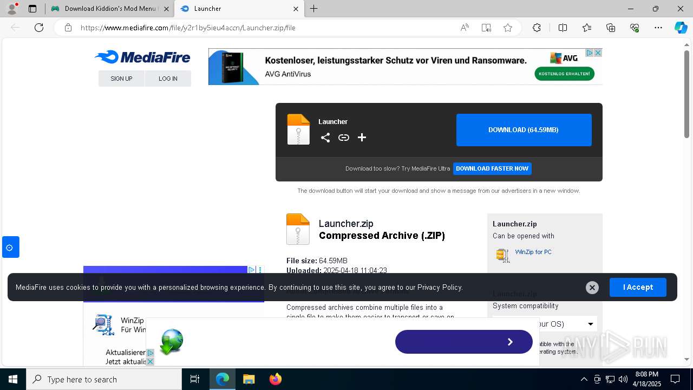Open browser Extensions menu
693x390 pixels.
pyautogui.click(x=537, y=28)
